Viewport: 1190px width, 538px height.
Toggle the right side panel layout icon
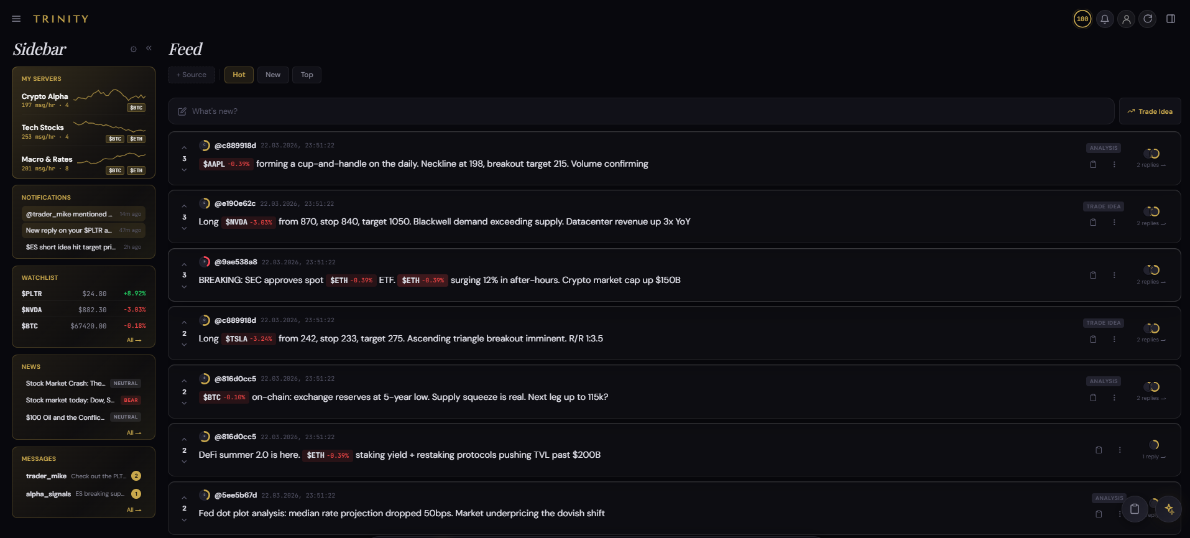click(1171, 19)
